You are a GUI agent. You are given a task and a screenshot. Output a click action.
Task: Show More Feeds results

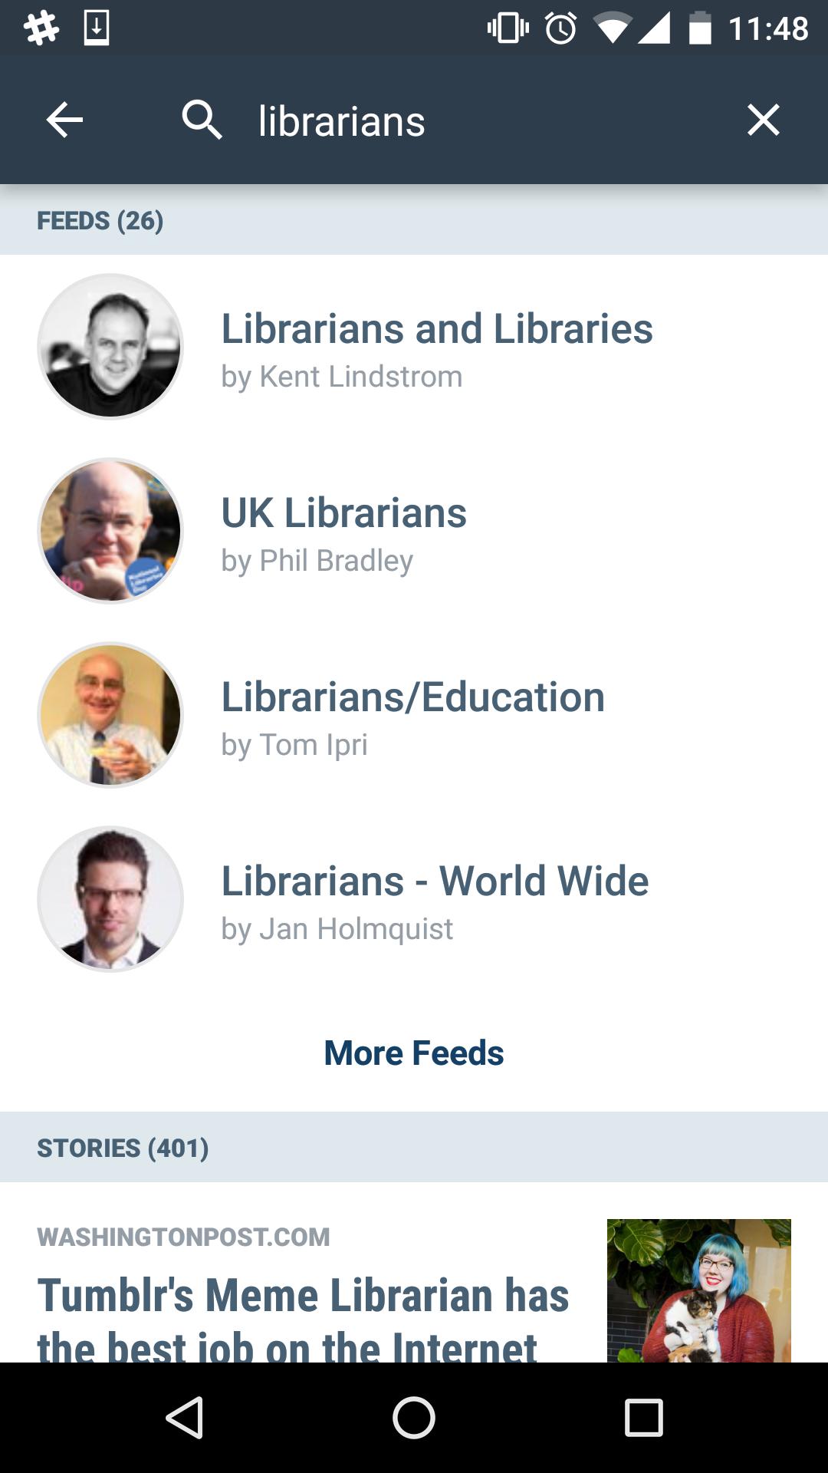[x=414, y=1053]
